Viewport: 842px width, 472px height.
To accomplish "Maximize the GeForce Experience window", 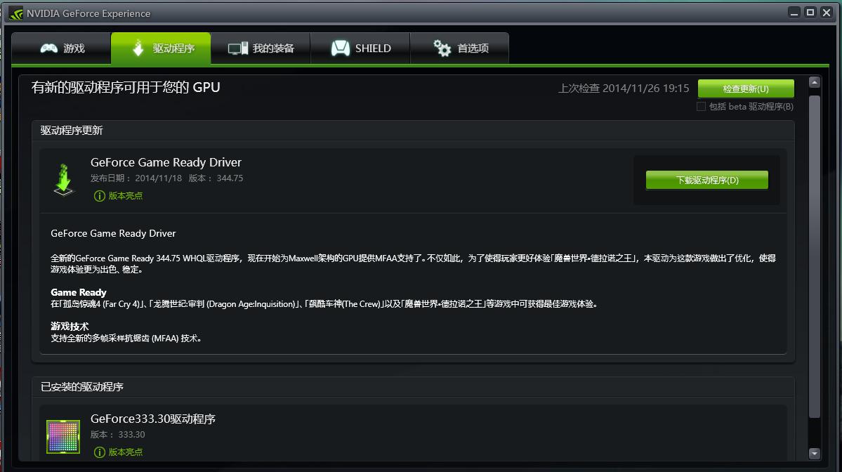I will (810, 13).
